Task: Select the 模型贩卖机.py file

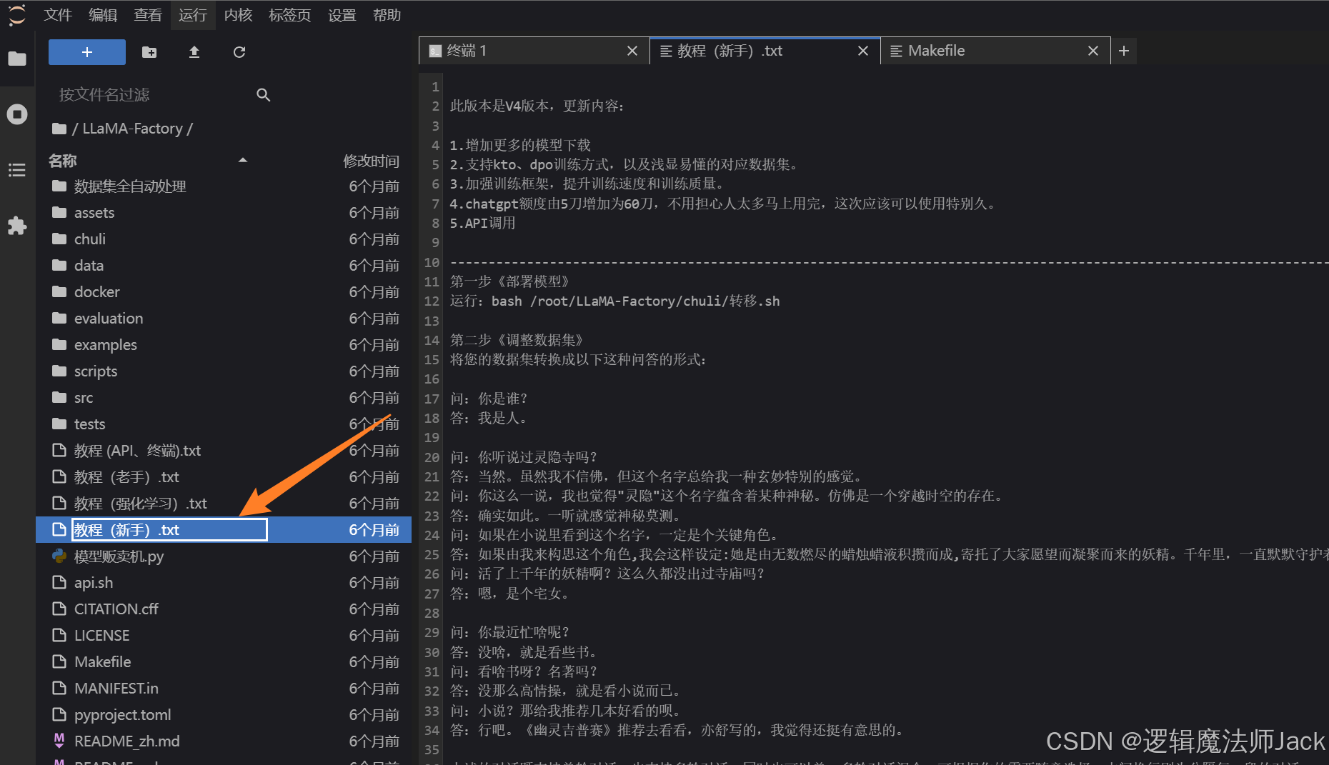Action: point(119,556)
